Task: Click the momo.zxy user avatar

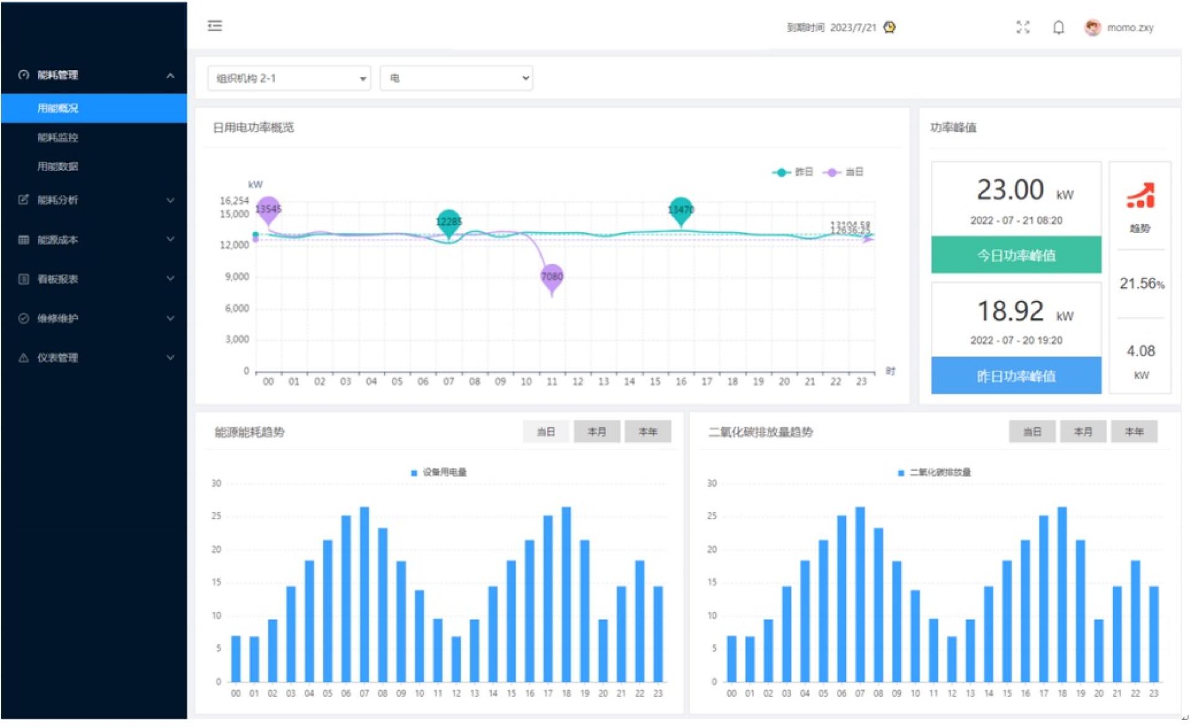Action: click(x=1092, y=27)
